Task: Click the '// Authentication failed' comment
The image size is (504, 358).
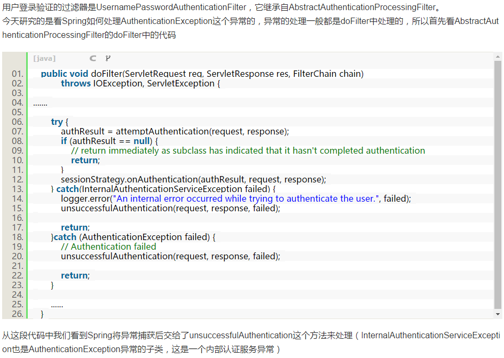Action: (108, 247)
